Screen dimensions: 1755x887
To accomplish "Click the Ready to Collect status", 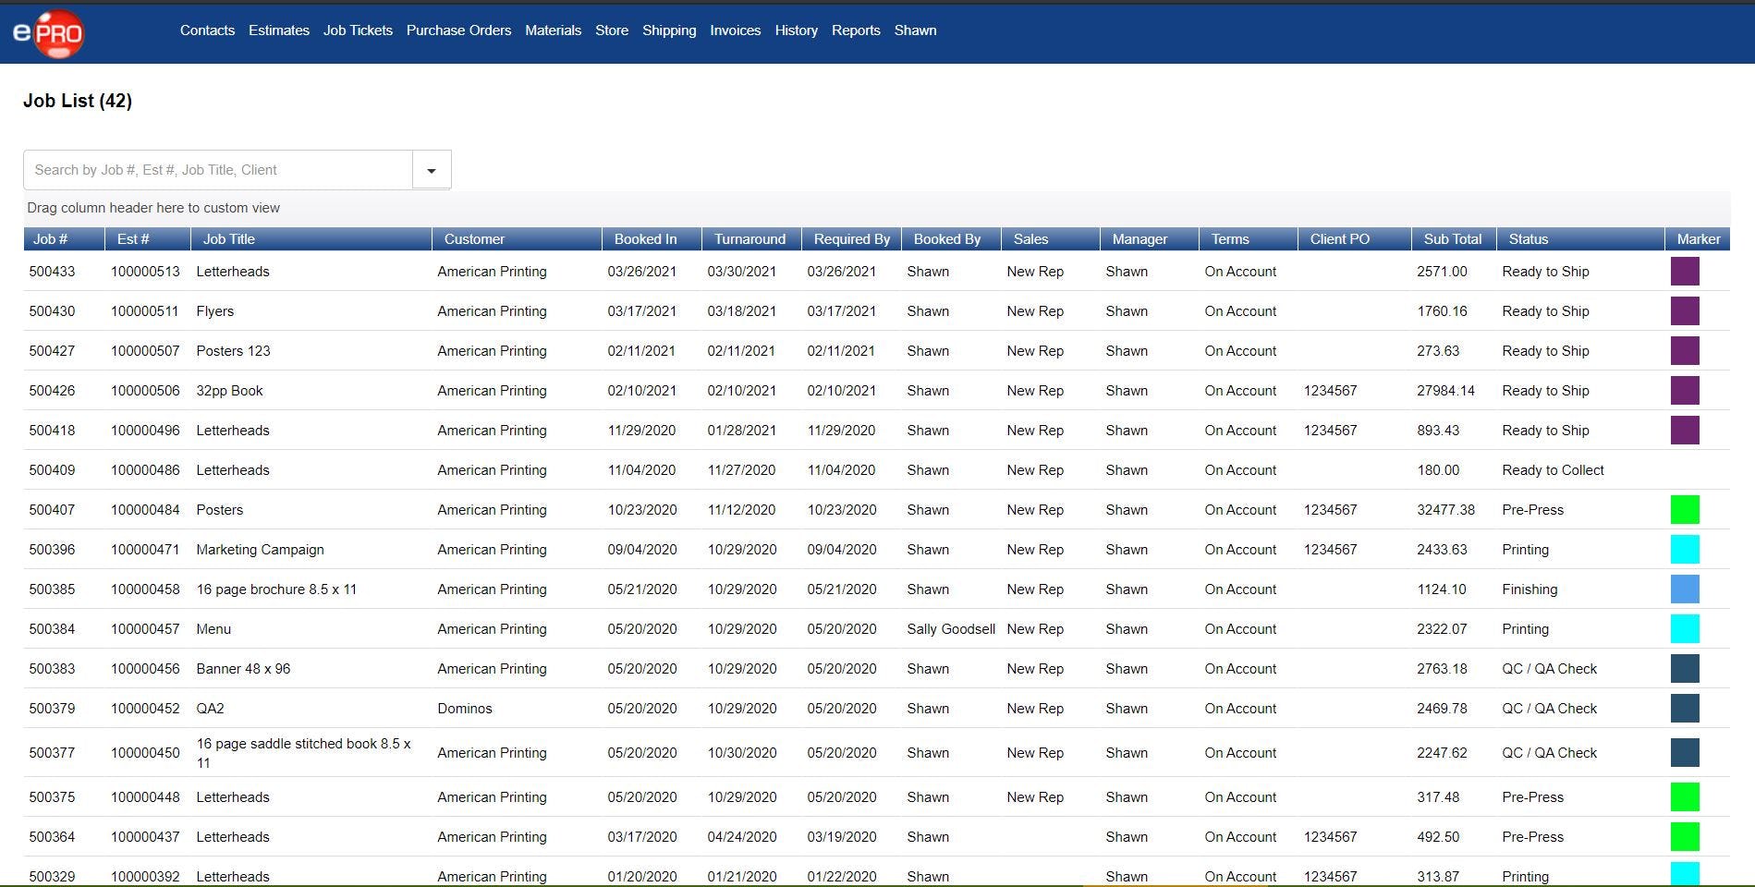I will 1553,470.
